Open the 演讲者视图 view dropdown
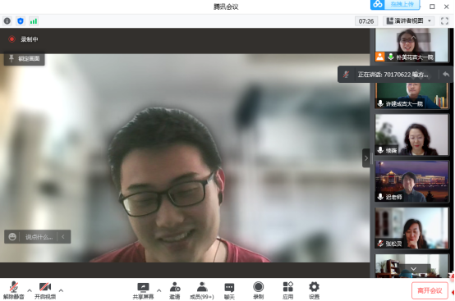The height and width of the screenshot is (301, 455). (x=409, y=21)
